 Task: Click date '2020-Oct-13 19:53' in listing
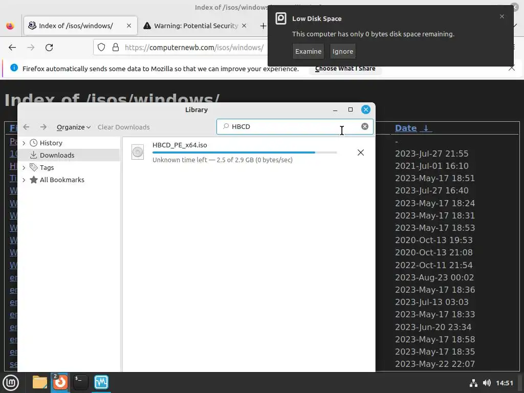[434, 241]
